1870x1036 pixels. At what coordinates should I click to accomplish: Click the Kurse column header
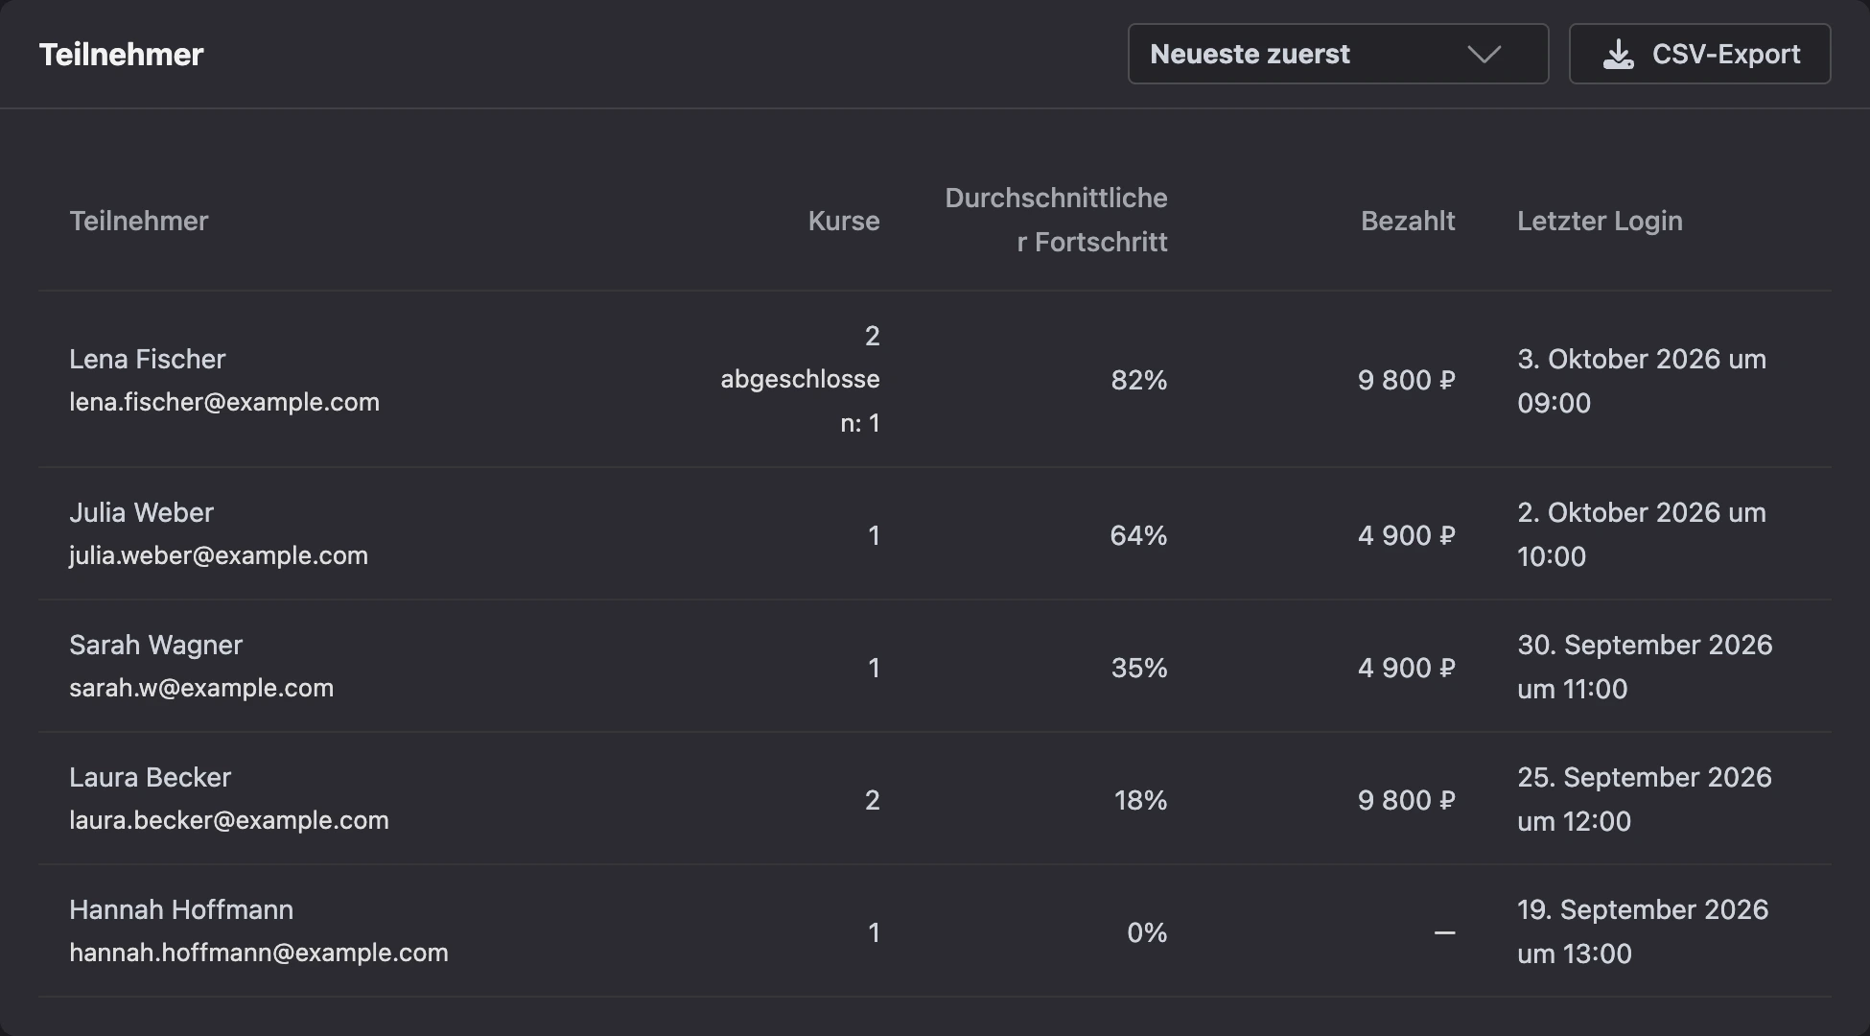pos(843,221)
